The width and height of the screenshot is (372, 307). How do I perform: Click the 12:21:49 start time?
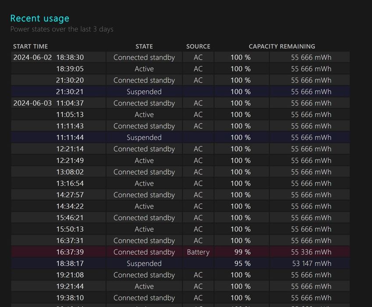pyautogui.click(x=70, y=161)
